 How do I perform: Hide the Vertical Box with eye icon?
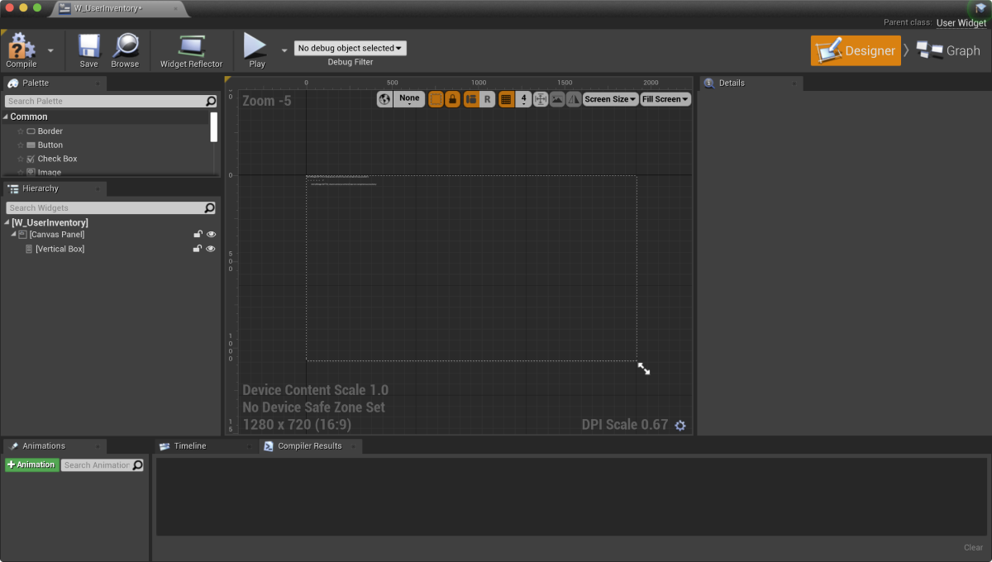(211, 249)
